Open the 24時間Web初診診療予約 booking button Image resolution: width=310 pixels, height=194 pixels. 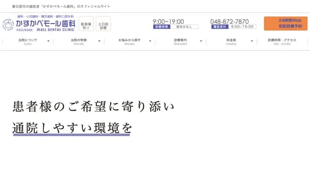pos(285,23)
